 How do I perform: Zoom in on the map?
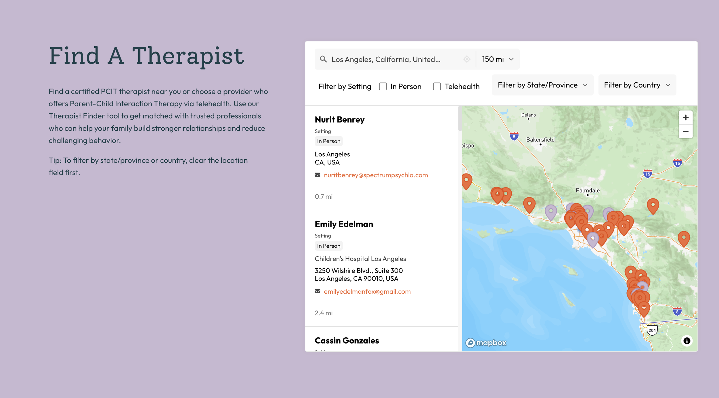[x=686, y=118]
